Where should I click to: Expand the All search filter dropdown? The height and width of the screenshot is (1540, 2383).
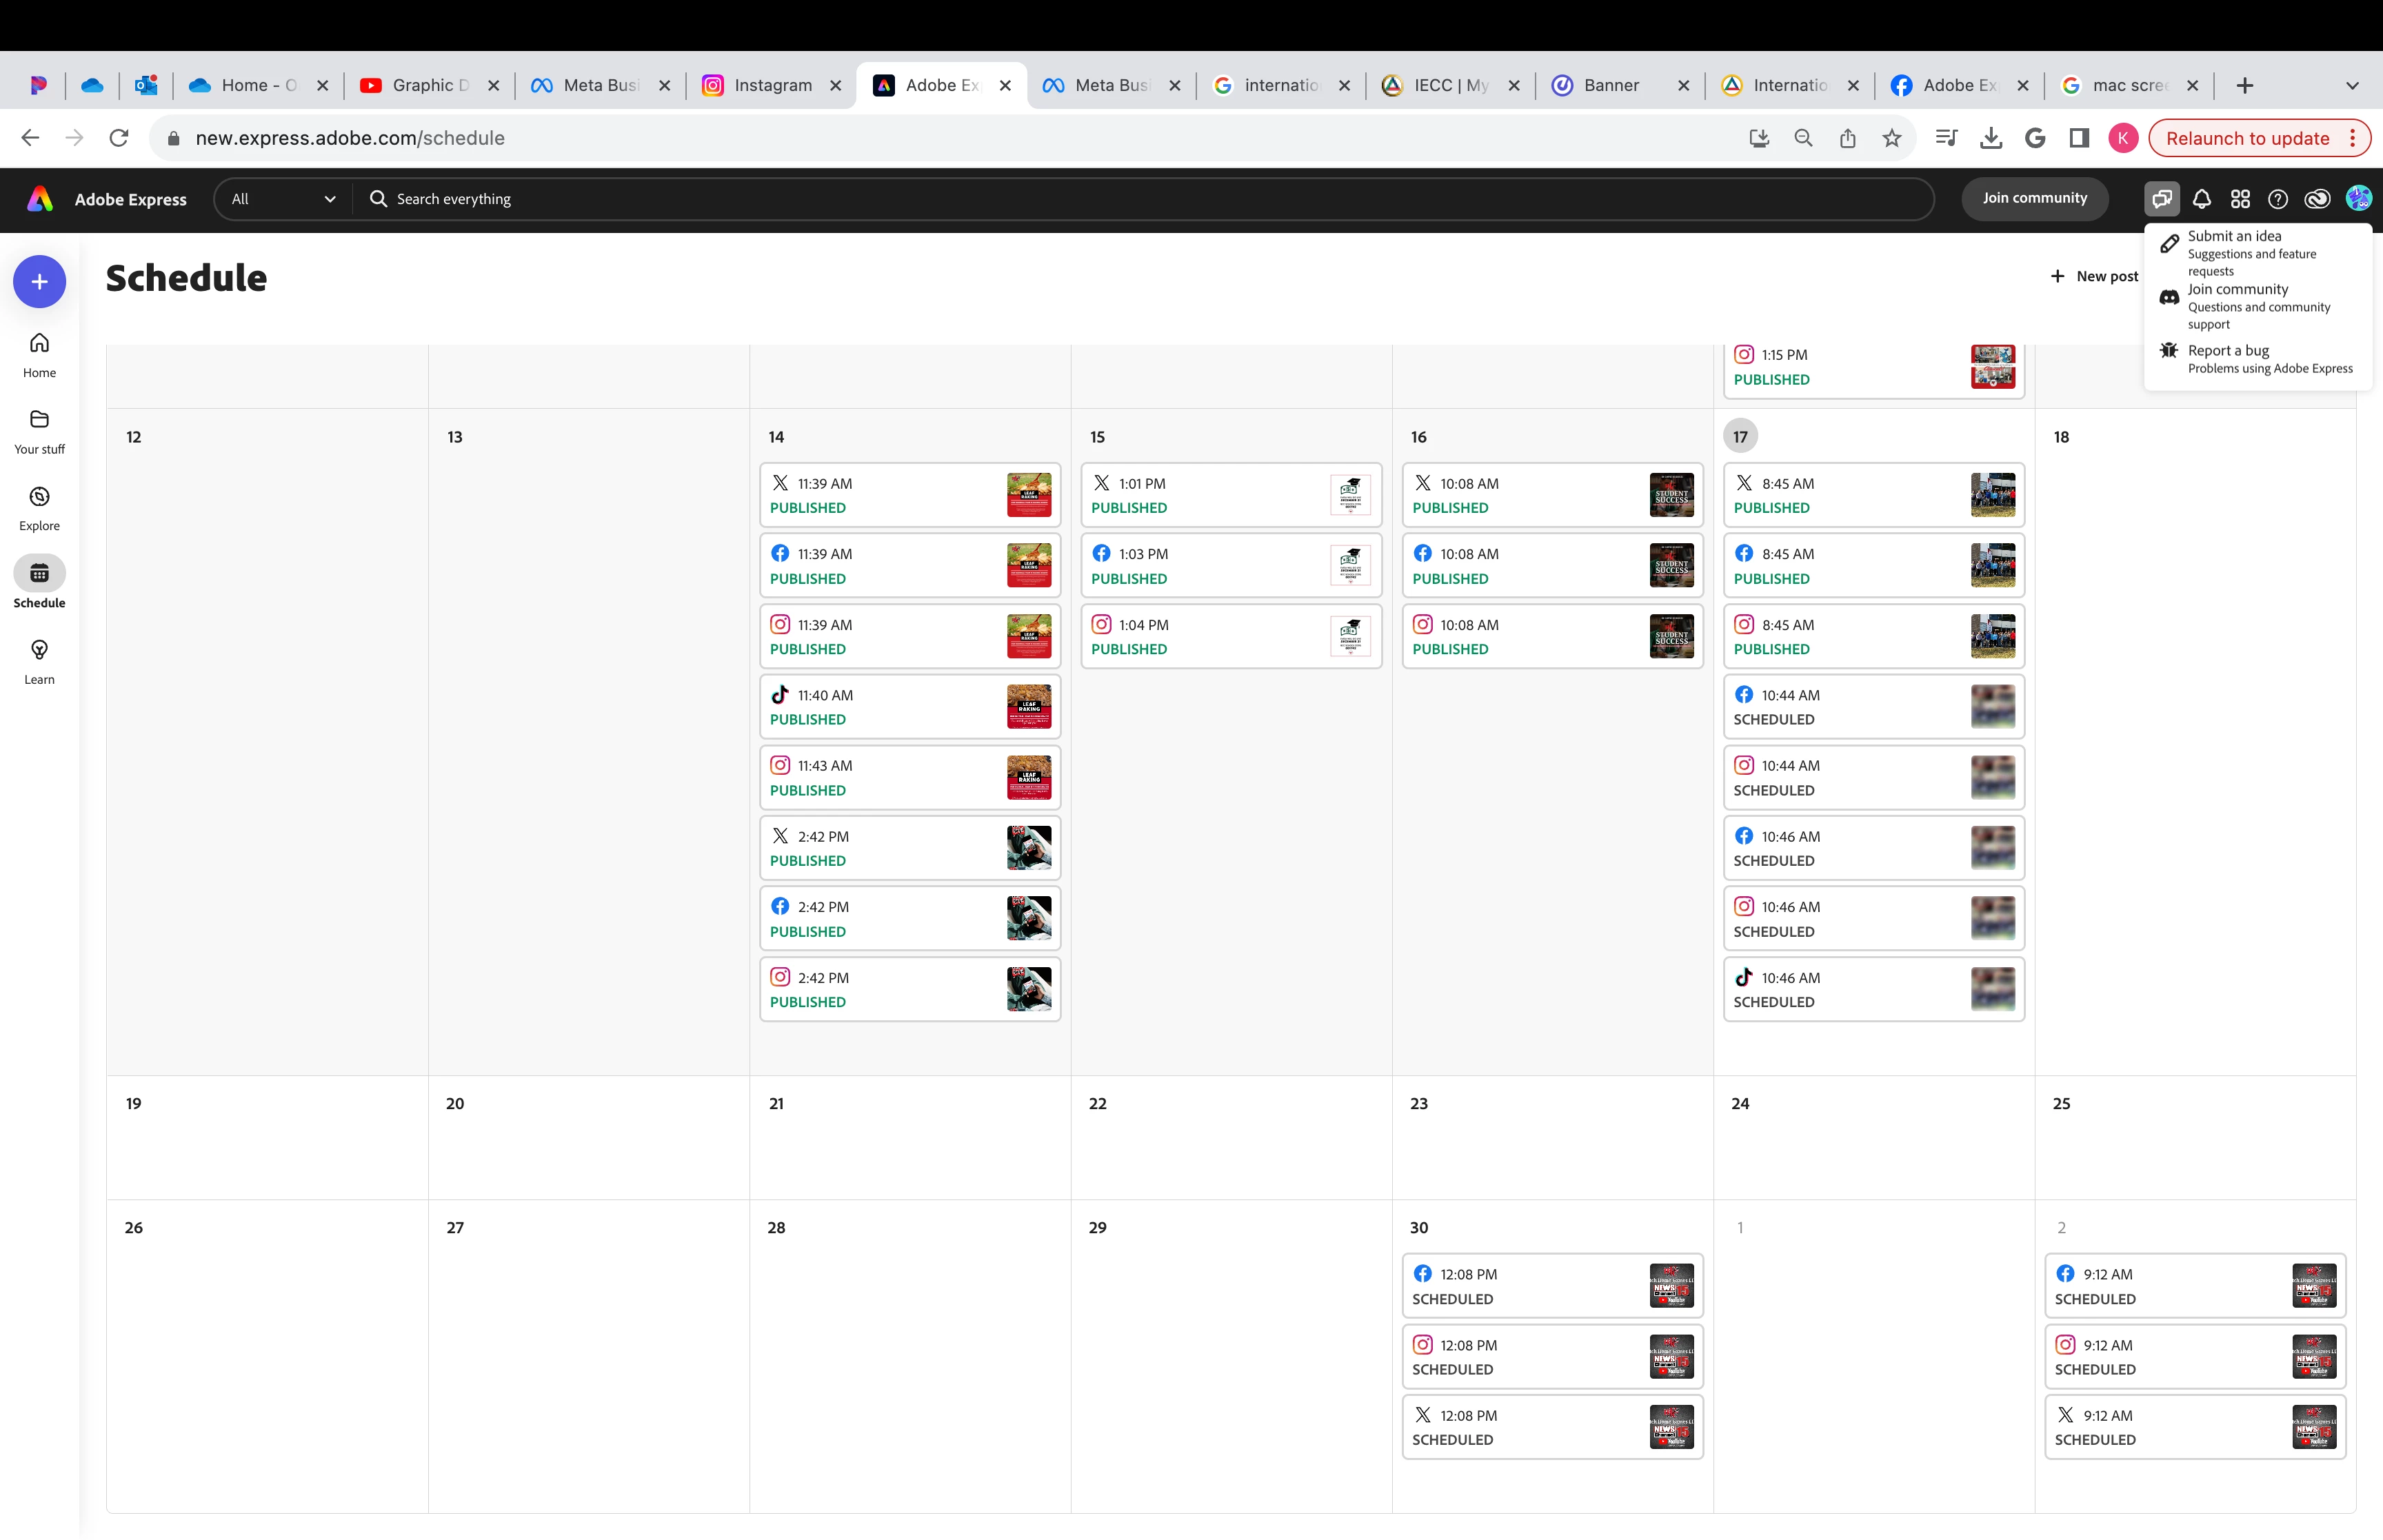click(x=283, y=199)
